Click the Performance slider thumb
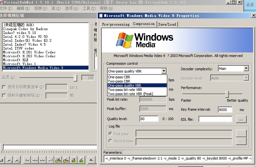 click(227, 94)
